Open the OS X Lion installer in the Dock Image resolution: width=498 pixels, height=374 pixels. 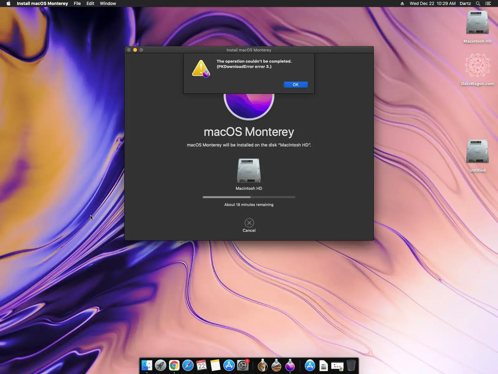[x=263, y=365]
